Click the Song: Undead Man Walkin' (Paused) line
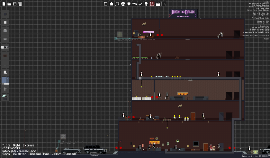Screen dimensions: 270x158 point(39,154)
